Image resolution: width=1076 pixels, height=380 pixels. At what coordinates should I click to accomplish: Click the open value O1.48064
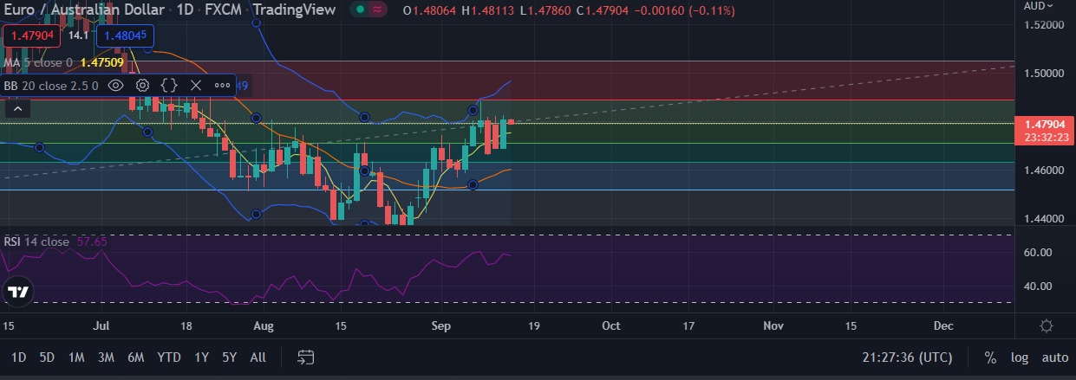[x=431, y=11]
